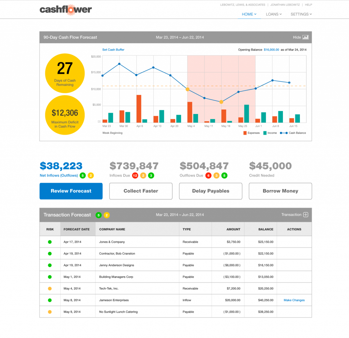Click the cashflower logo

click(x=65, y=10)
